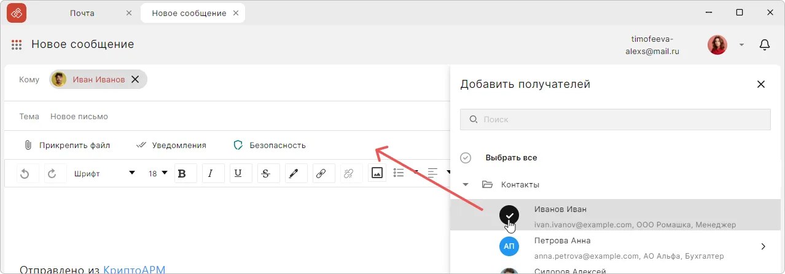This screenshot has height=274, width=785.
Task: Open the КриптоАРМ signature link
Action: point(134,269)
